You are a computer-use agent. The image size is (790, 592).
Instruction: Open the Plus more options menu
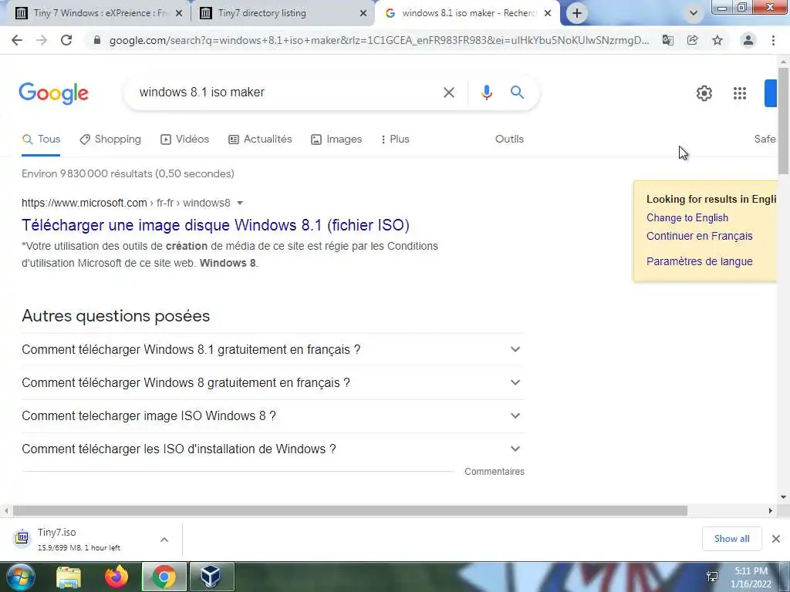click(x=395, y=140)
